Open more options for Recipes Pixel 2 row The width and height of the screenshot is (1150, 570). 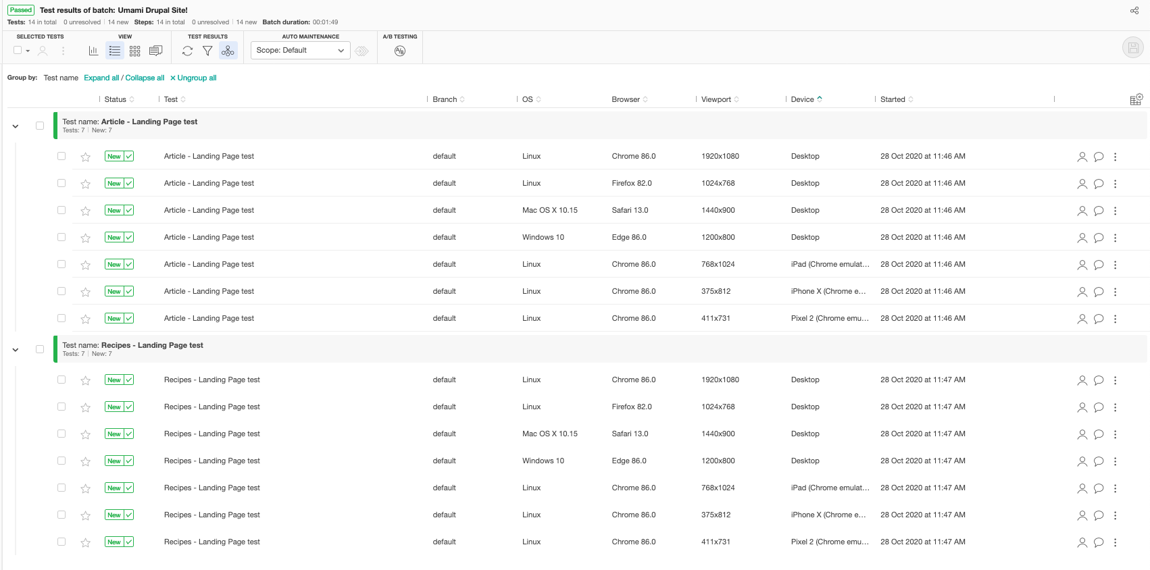(1115, 542)
